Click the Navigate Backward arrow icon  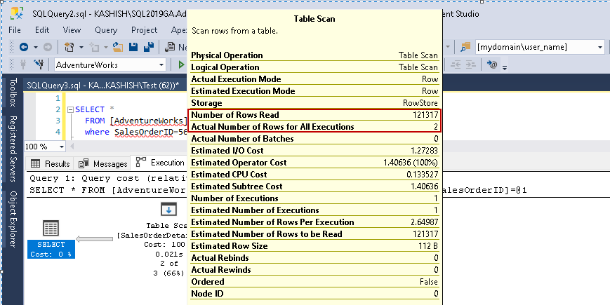pyautogui.click(x=24, y=47)
